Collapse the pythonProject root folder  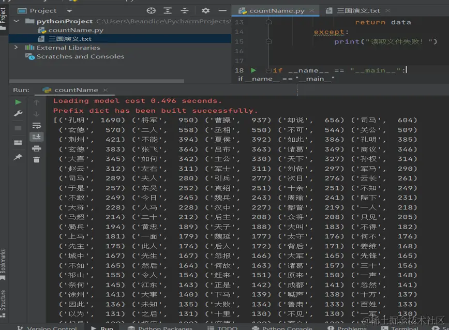[17, 21]
